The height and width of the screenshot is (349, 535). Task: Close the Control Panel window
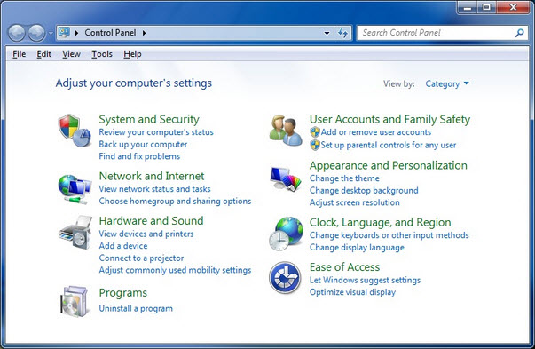(513, 7)
